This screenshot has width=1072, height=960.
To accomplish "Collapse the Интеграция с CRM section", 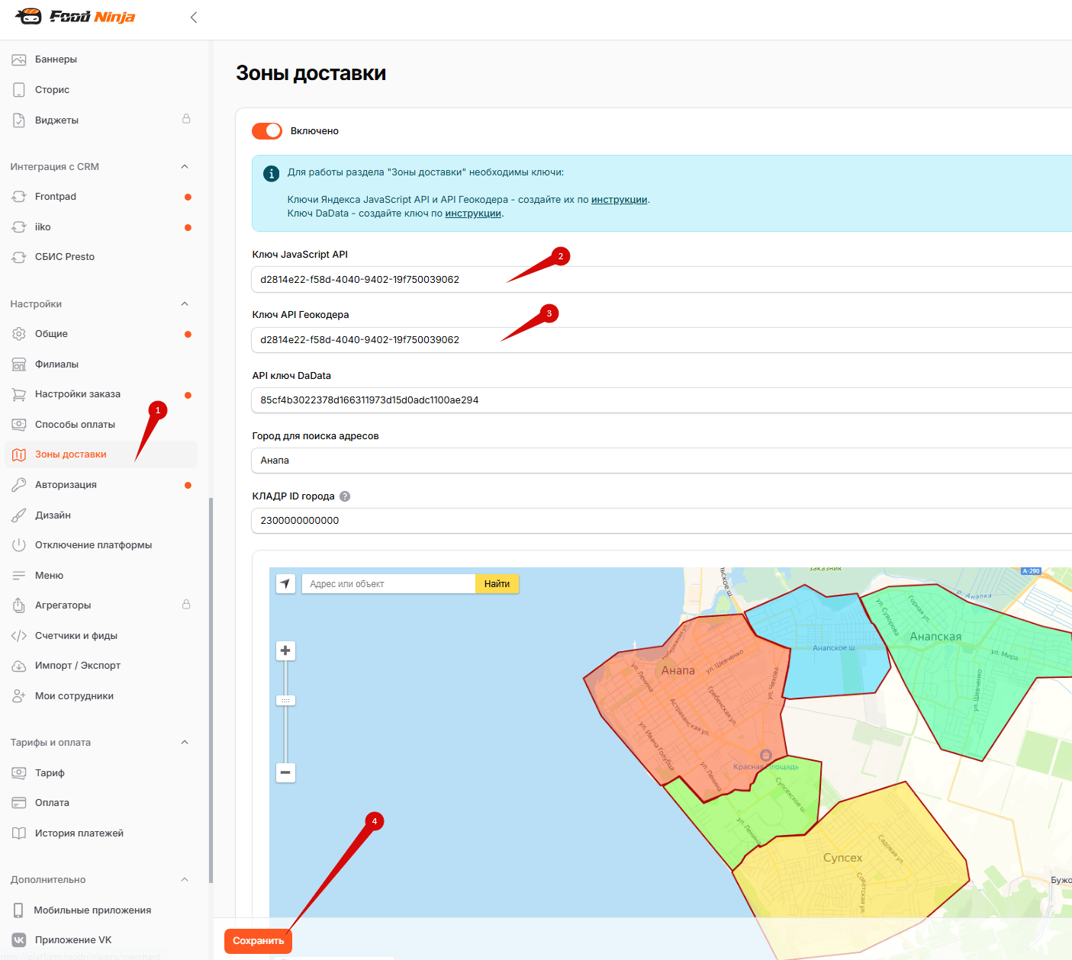I will (185, 167).
